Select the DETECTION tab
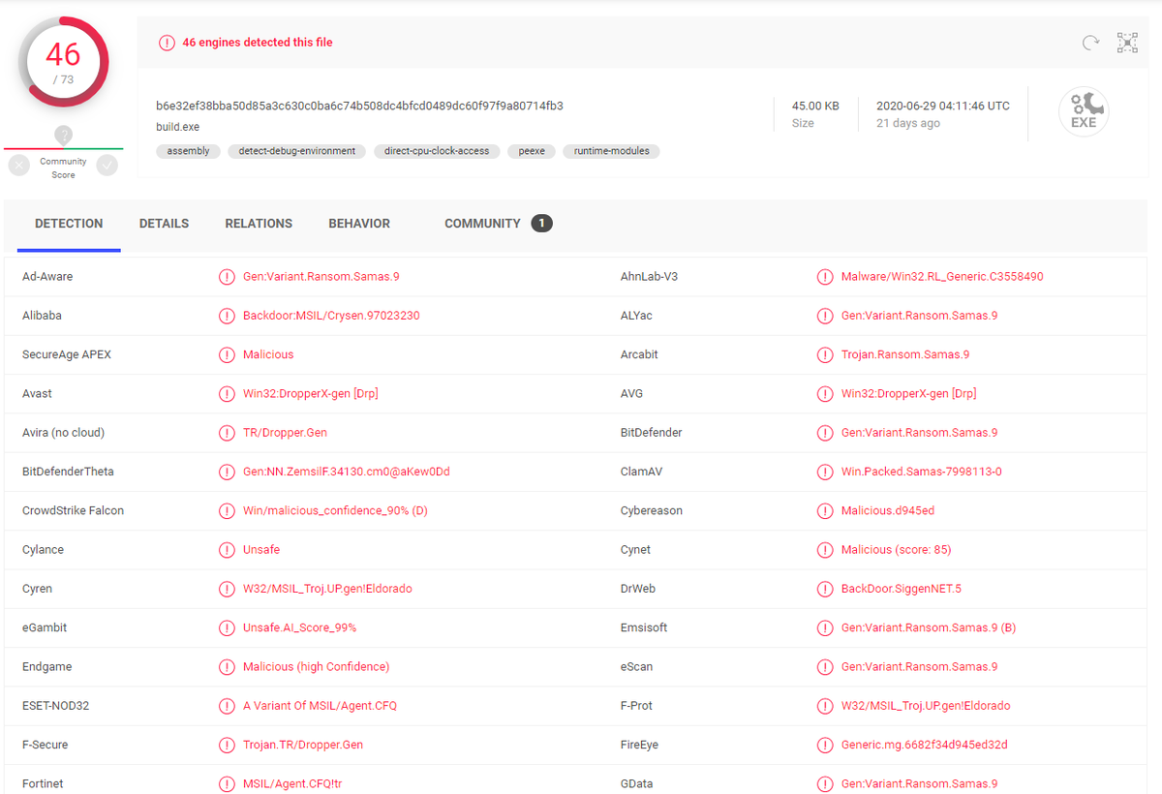 pos(69,224)
